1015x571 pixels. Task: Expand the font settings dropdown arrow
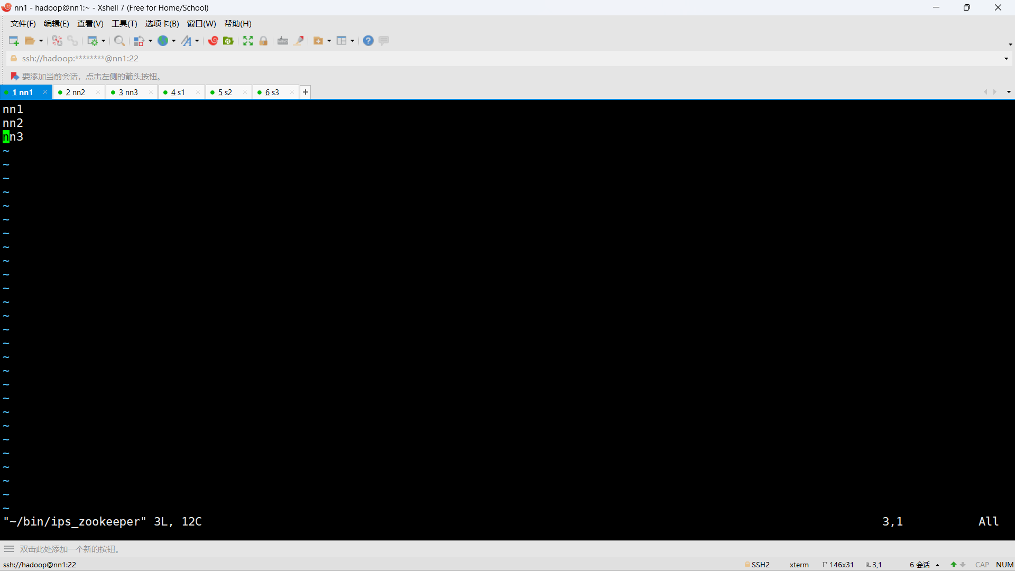click(x=197, y=41)
